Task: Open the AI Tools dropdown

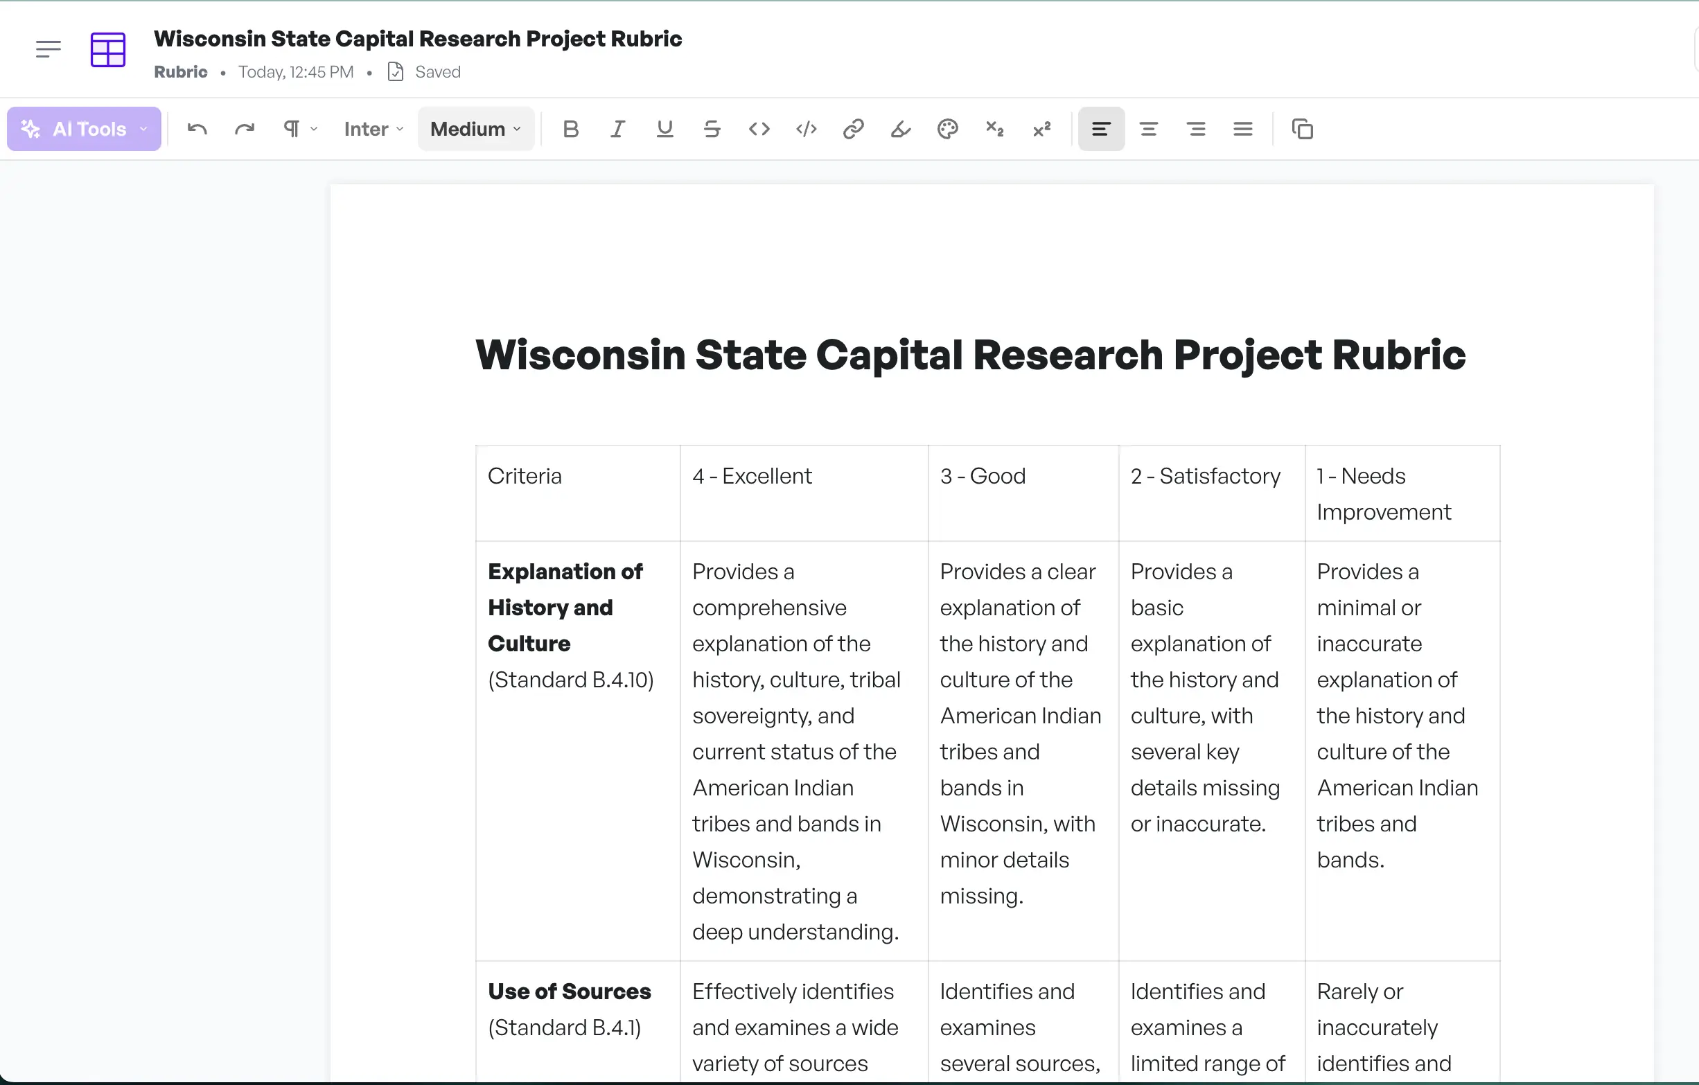Action: [84, 129]
